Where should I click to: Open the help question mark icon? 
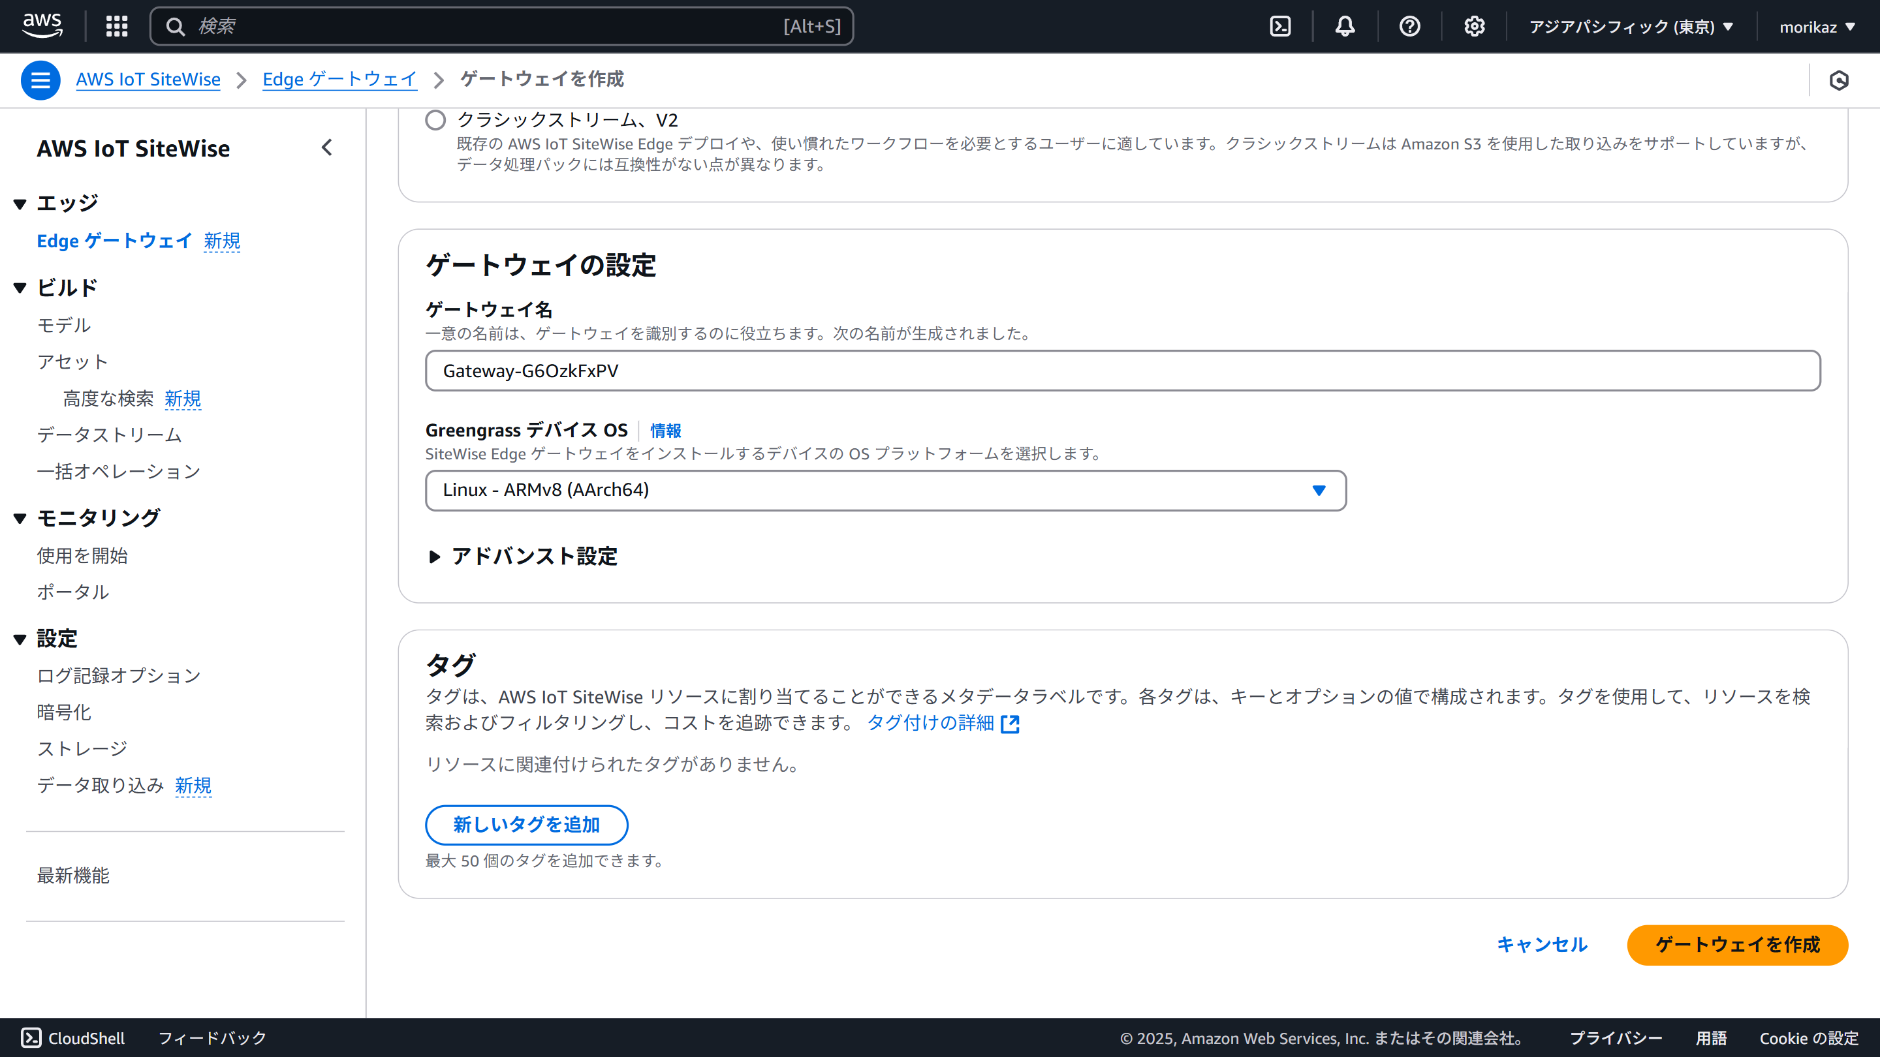(1409, 26)
